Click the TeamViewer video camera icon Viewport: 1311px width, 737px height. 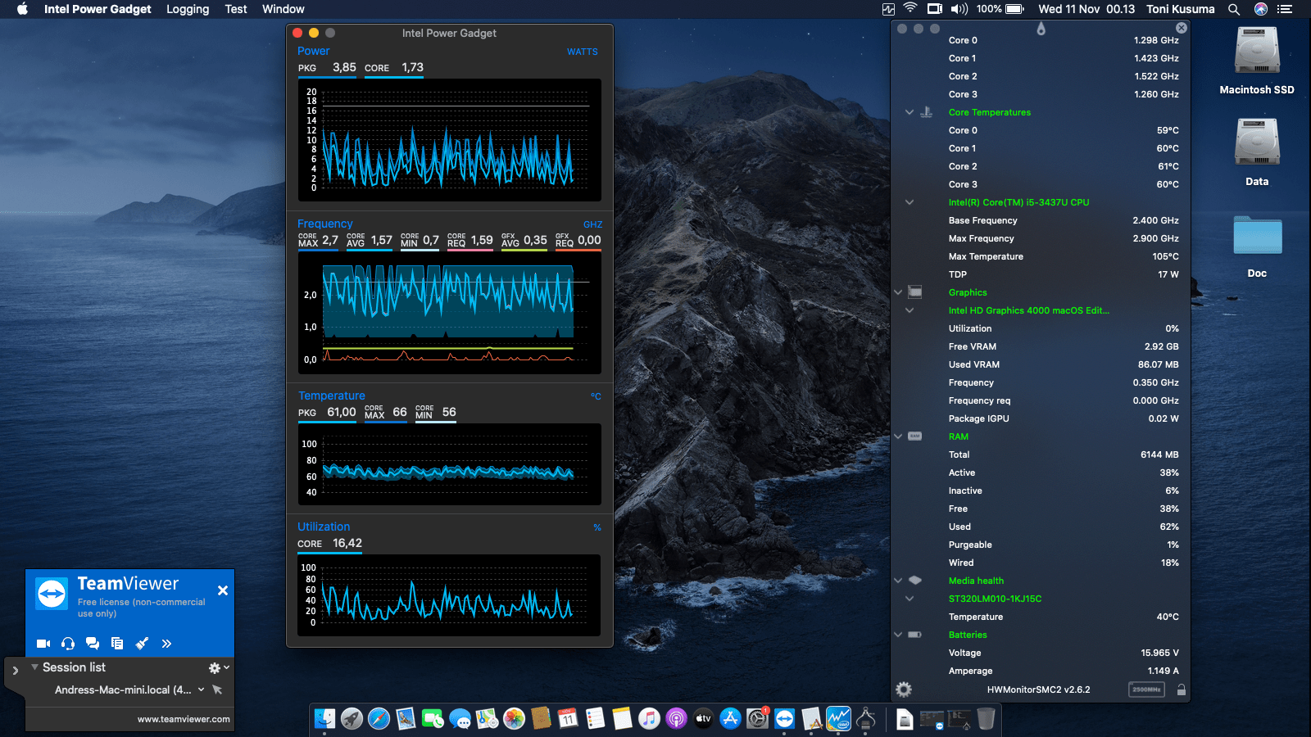(x=43, y=644)
